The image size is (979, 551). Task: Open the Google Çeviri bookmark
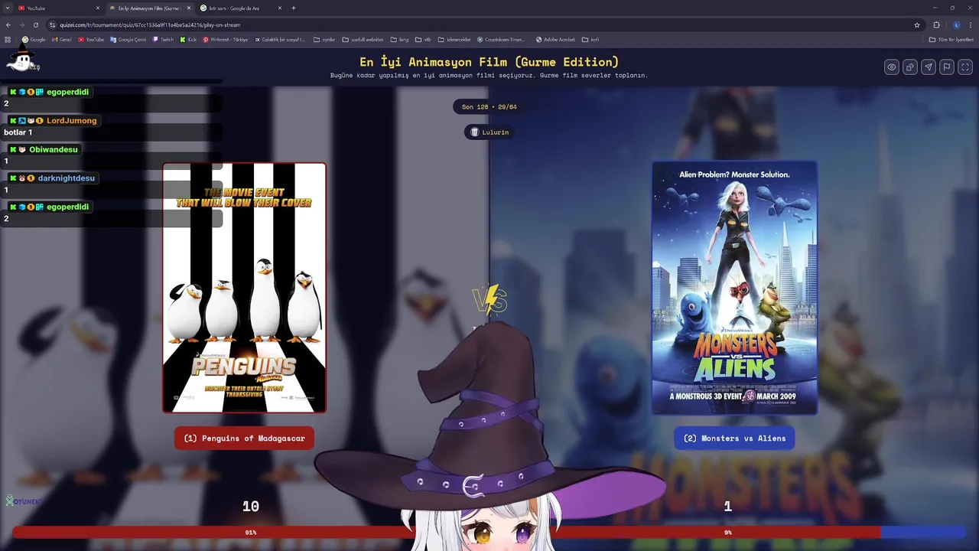point(128,39)
